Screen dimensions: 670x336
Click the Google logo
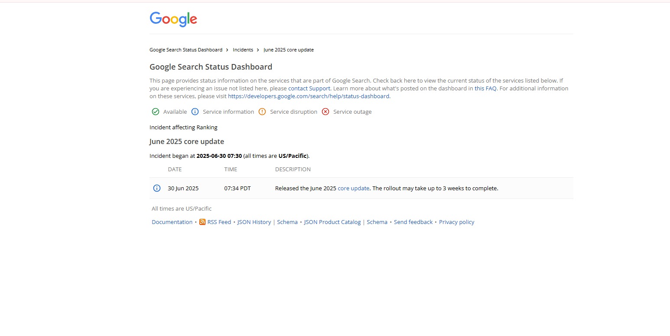click(173, 19)
